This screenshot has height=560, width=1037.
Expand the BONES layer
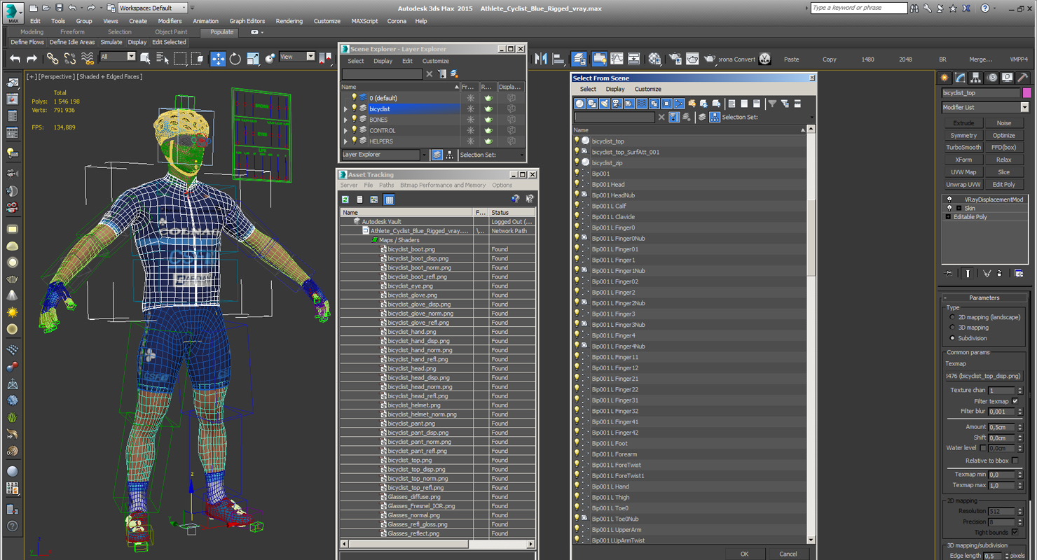(345, 120)
